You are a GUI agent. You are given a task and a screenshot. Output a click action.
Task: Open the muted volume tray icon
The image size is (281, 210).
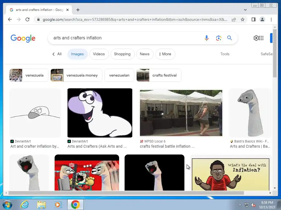[253, 205]
